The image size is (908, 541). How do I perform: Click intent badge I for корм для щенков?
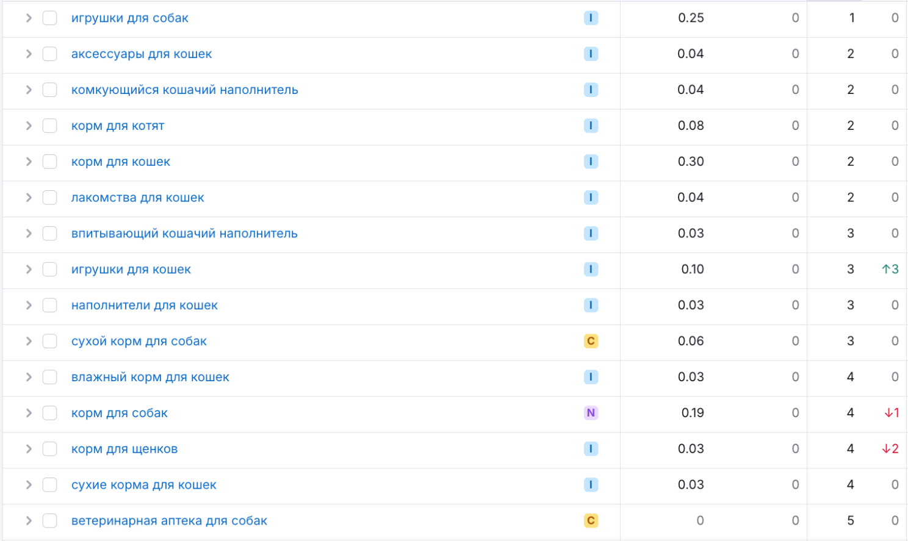(591, 449)
